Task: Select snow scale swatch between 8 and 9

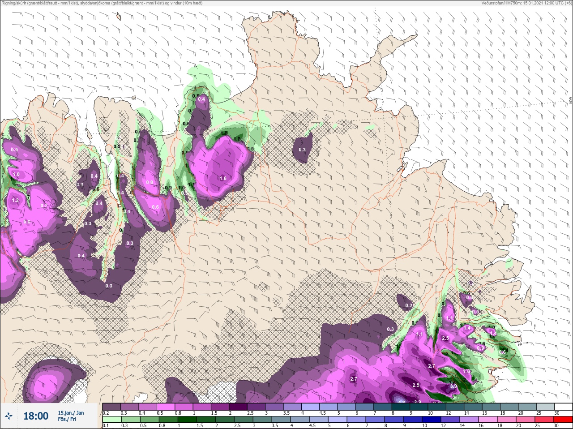Action: 401,407
